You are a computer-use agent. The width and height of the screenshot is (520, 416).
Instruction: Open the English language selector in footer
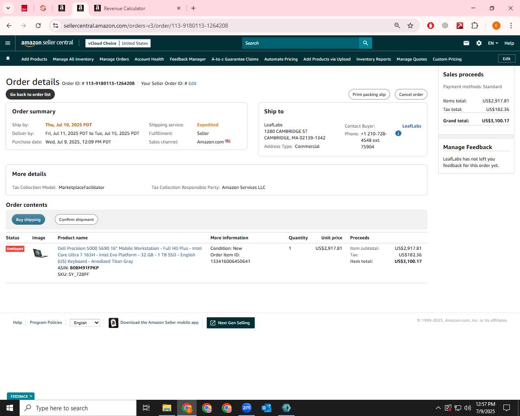tap(85, 323)
